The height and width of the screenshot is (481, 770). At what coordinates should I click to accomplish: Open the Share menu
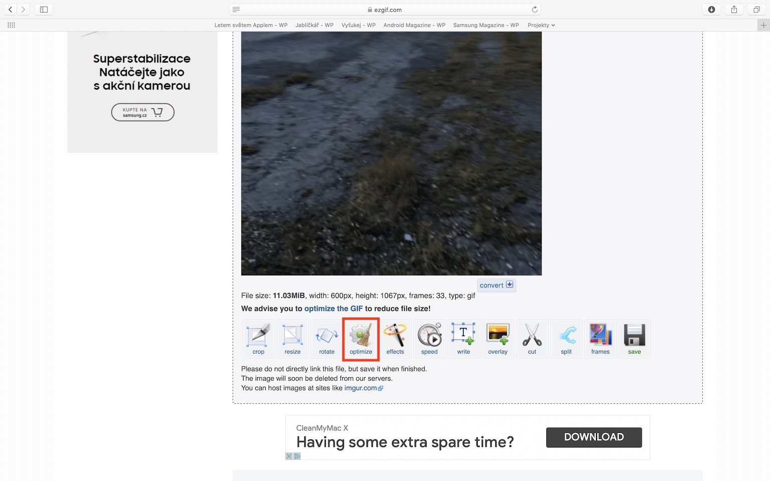(734, 10)
